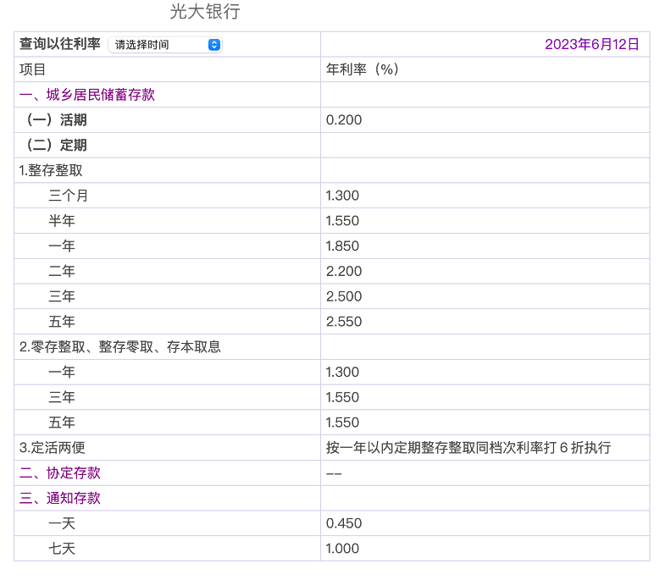This screenshot has height=580, width=665.
Task: Click the 3.定活两便 row label
Action: pyautogui.click(x=53, y=447)
